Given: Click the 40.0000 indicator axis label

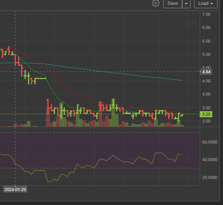Looking at the screenshot, I should [x=210, y=160].
